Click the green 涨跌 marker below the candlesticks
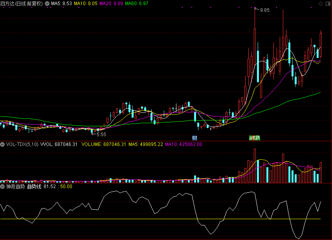Screen dimensions: 332x240 point(255,138)
